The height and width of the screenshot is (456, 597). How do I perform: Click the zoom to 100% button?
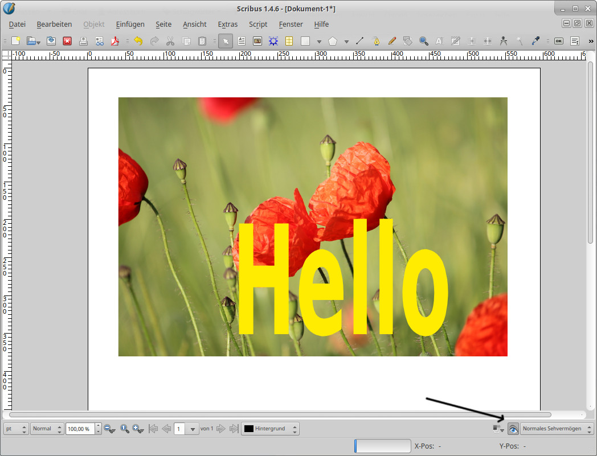click(x=124, y=429)
